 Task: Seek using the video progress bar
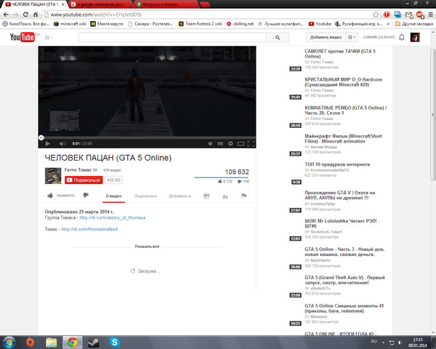coord(147,137)
